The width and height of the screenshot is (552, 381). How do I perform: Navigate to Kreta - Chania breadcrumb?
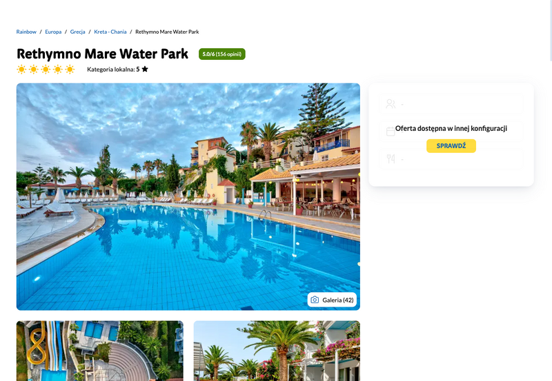coord(110,32)
